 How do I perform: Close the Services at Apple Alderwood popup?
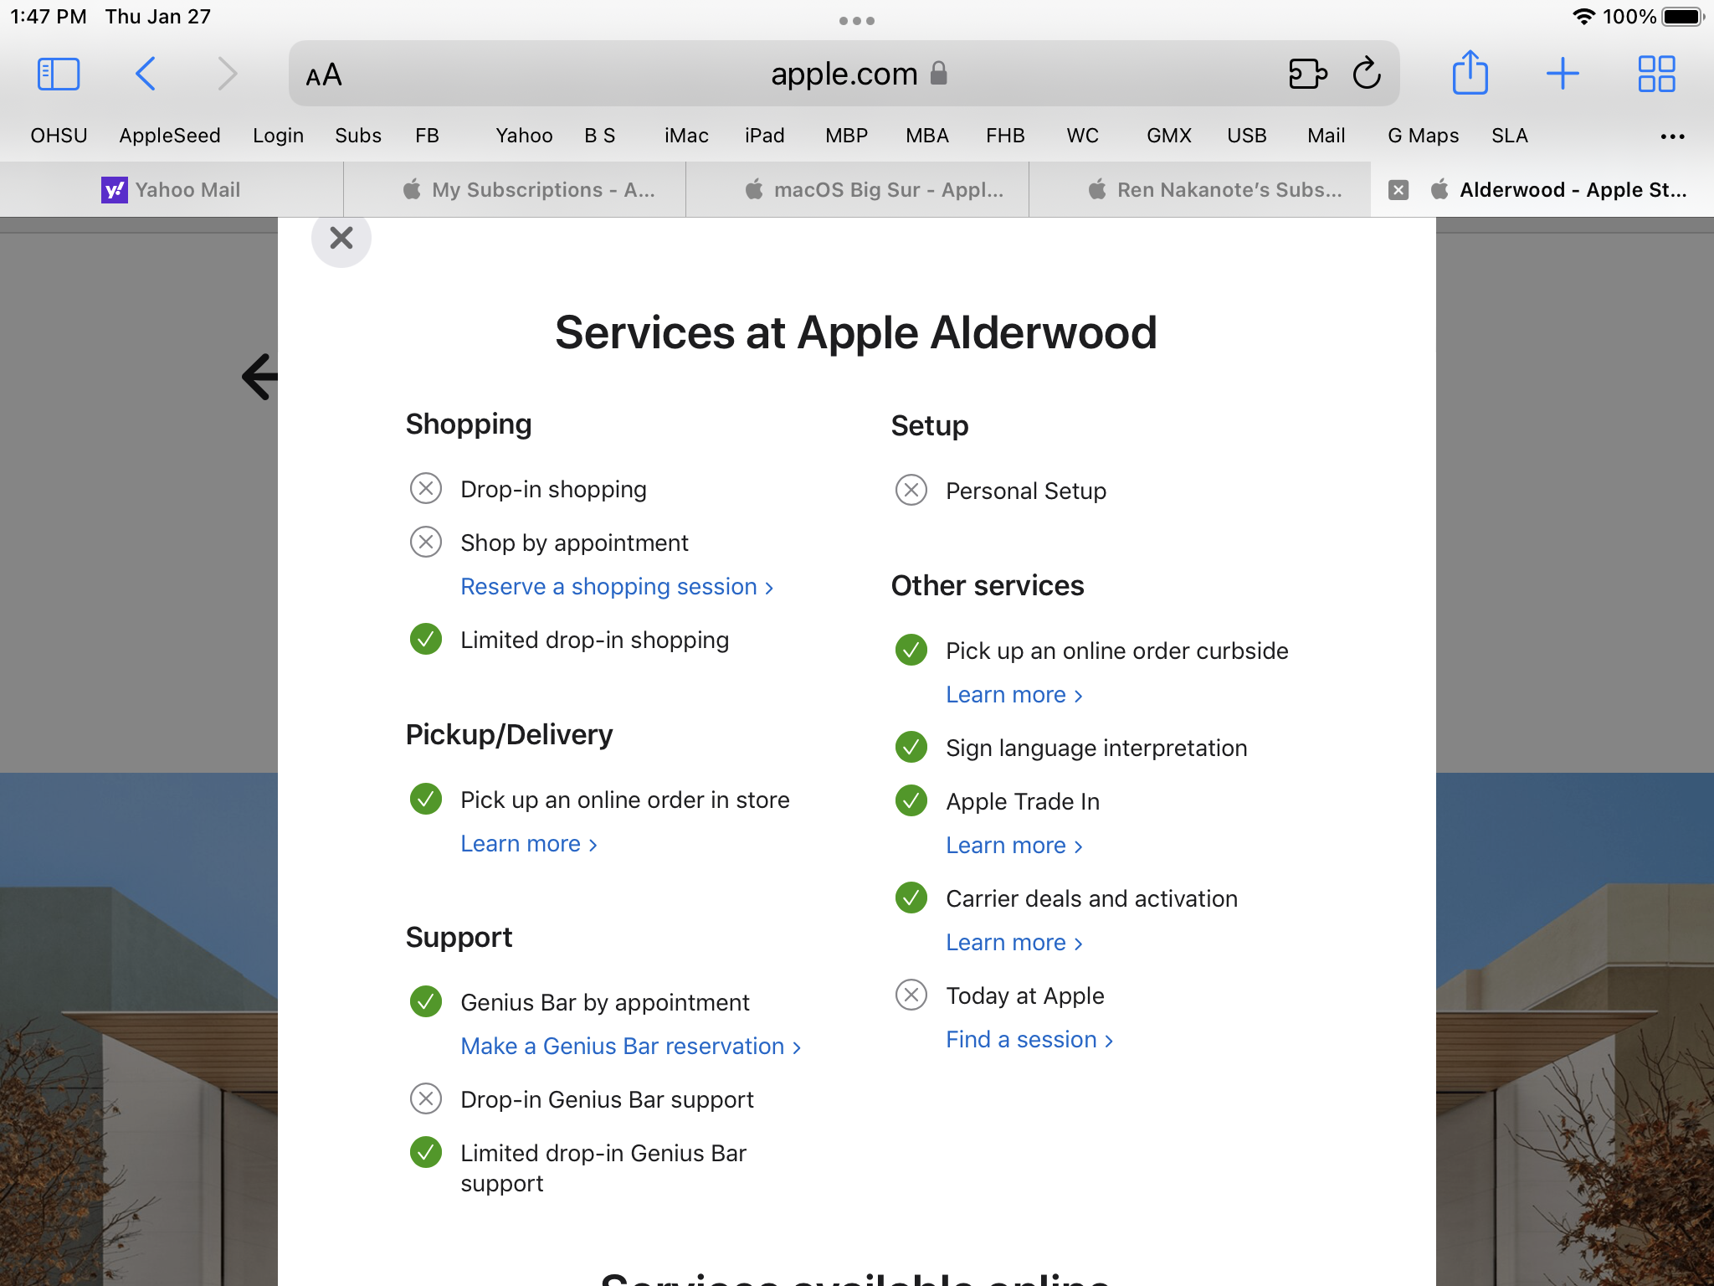pos(341,238)
